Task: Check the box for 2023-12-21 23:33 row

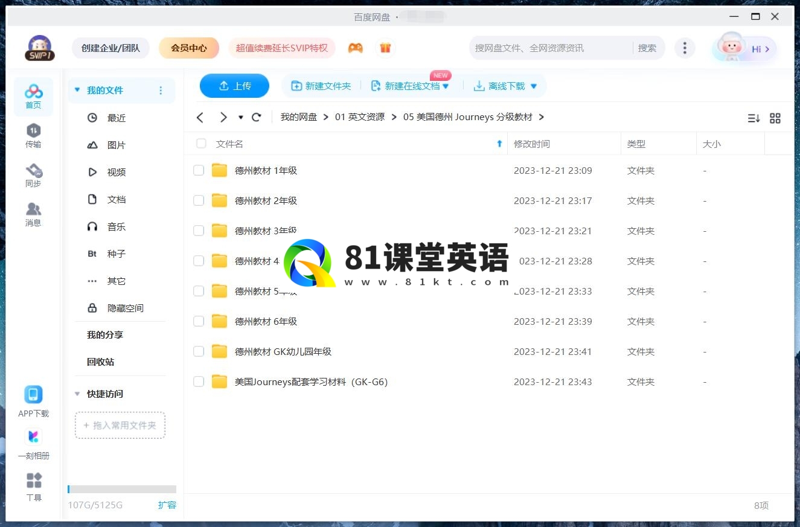Action: [199, 291]
